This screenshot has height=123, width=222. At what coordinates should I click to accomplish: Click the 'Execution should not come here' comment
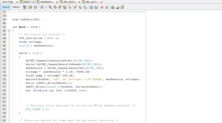tap(69, 120)
